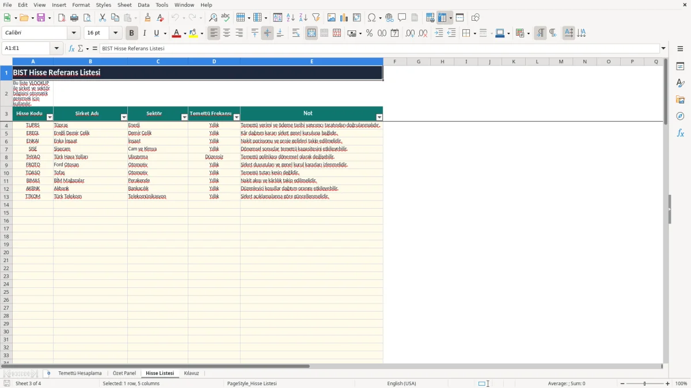Click the formula input line
Screen dimensions: 691x388
click(x=379, y=48)
